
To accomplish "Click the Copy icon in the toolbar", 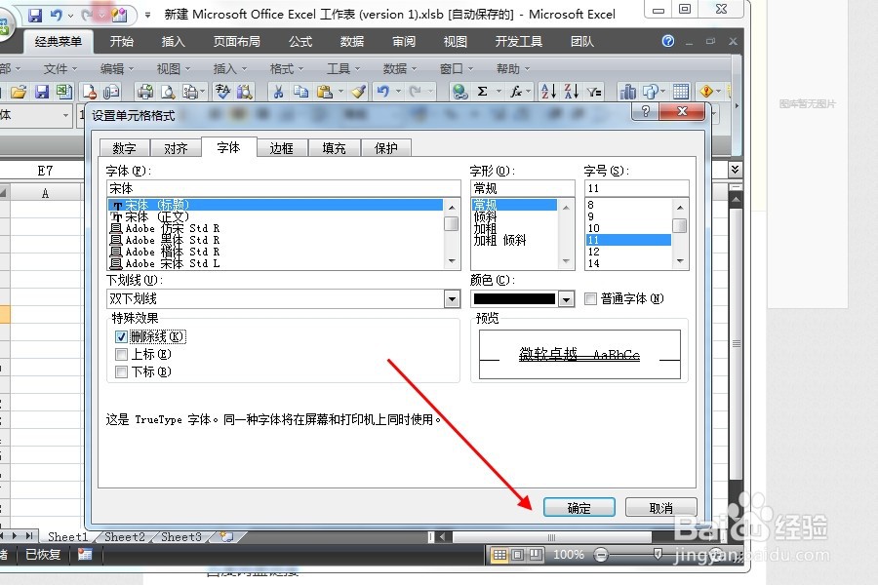I will click(300, 92).
